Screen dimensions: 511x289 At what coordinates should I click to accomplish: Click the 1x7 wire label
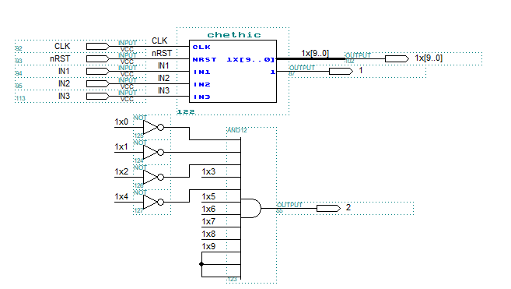(208, 221)
